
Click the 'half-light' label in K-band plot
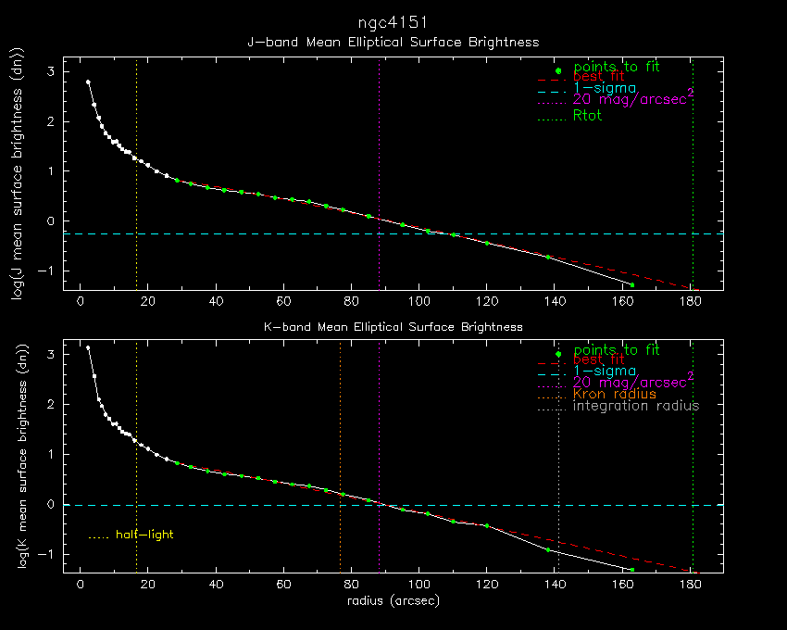coord(144,535)
